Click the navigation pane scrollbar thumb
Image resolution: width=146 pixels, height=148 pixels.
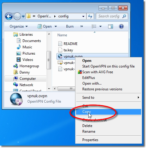(49, 60)
